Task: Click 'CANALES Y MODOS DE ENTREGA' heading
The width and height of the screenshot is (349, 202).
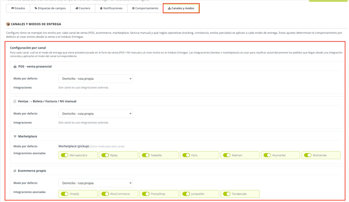Action: [x=36, y=24]
